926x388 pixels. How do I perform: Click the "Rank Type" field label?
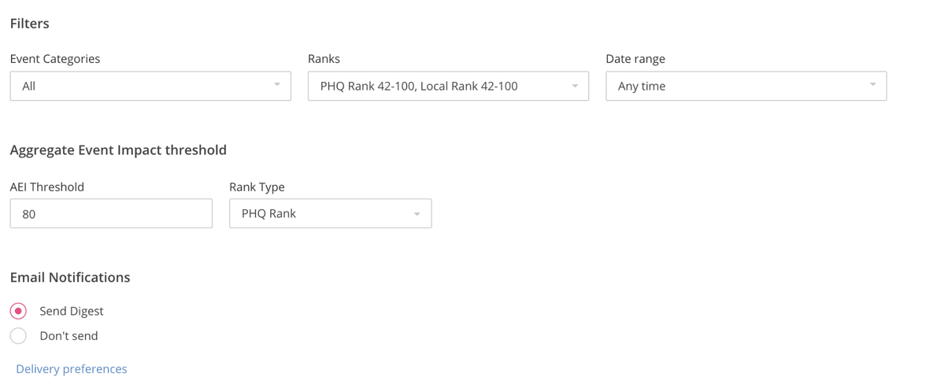[257, 187]
